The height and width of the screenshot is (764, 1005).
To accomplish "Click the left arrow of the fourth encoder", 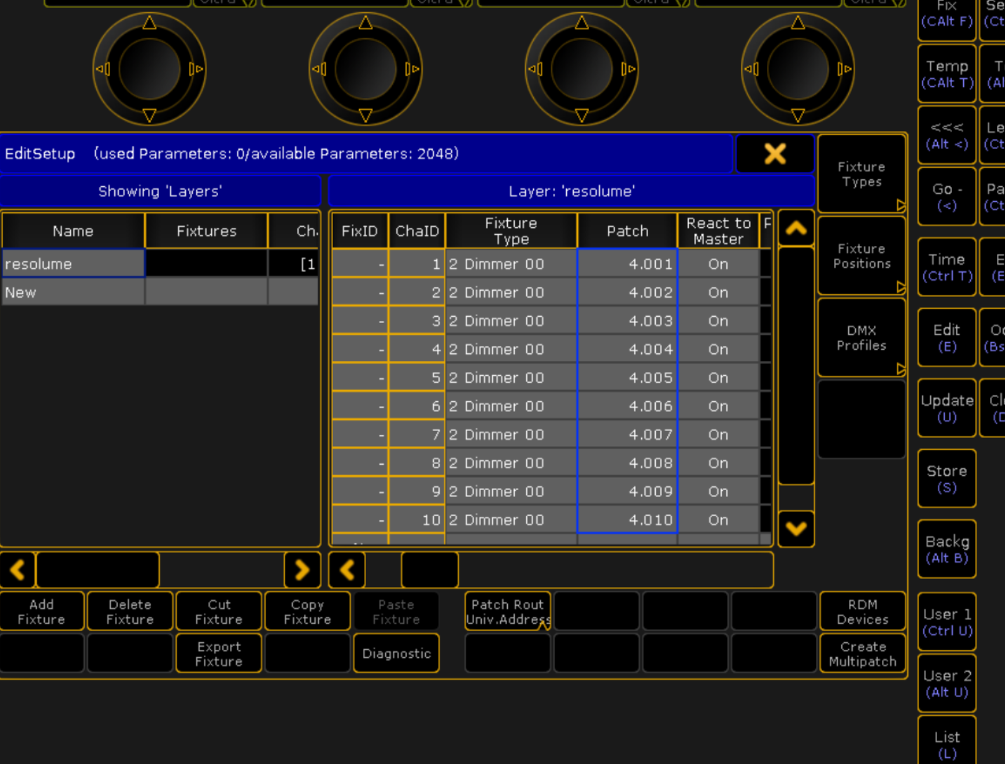I will point(751,69).
